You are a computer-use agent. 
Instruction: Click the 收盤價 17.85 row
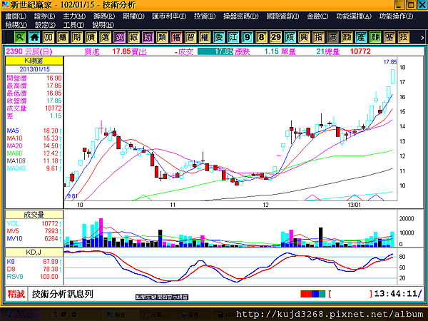34,101
